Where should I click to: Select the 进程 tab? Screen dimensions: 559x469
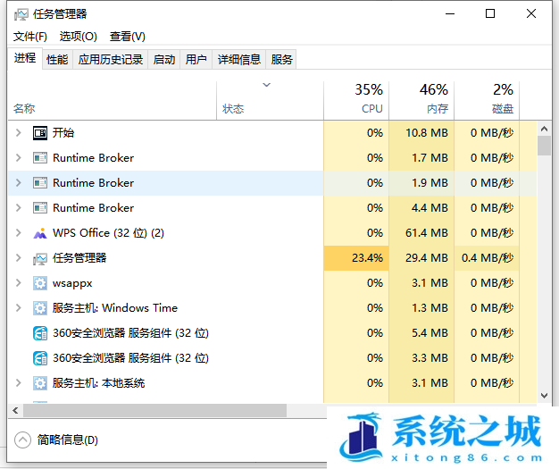coord(25,58)
